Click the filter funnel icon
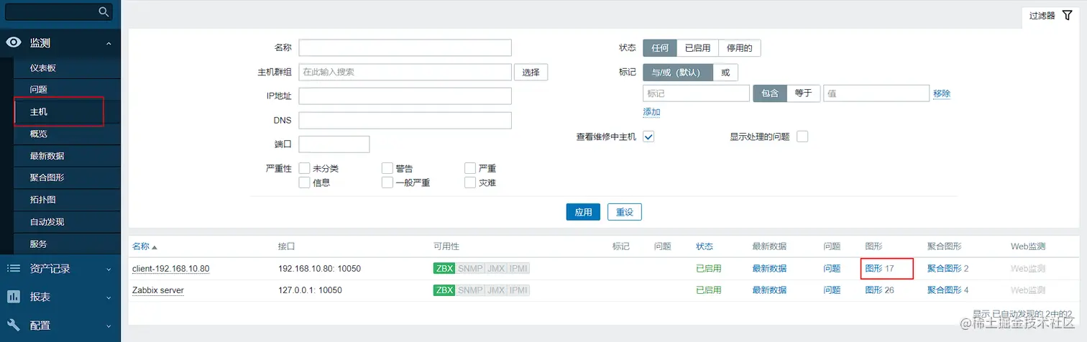The height and width of the screenshot is (342, 1087). [1067, 15]
